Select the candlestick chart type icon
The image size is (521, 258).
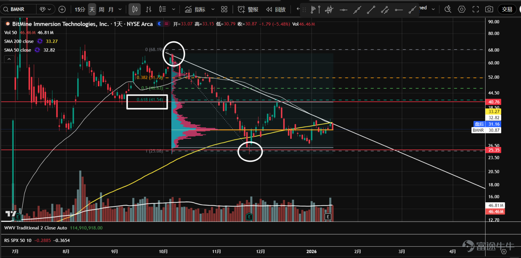click(134, 9)
